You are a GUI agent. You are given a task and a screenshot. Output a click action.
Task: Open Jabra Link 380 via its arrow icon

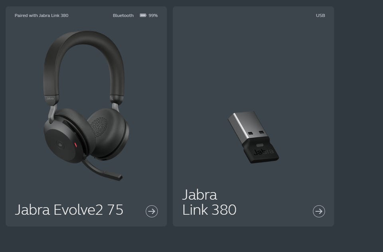pos(319,211)
